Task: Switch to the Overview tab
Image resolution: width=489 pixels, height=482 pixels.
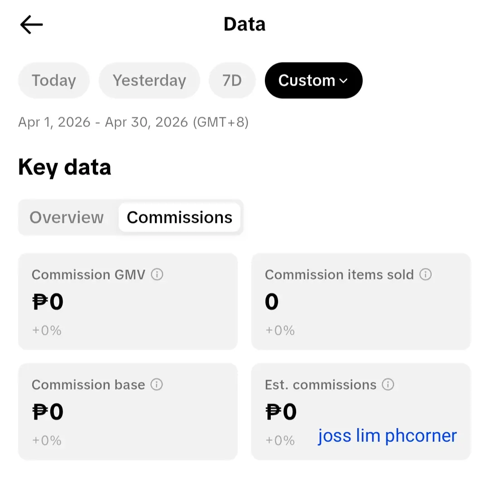Action: [67, 217]
